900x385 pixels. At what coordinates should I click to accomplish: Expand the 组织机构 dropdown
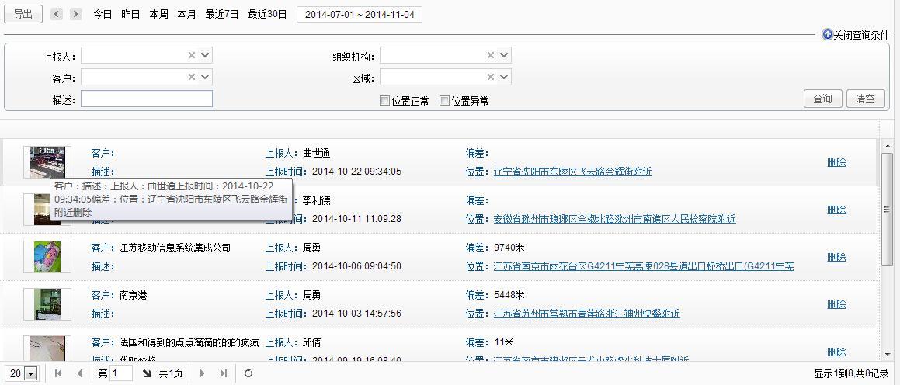(504, 55)
